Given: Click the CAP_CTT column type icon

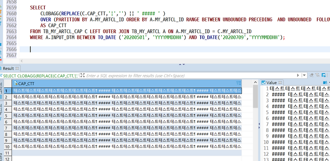Looking at the screenshot, I should (x=15, y=83).
